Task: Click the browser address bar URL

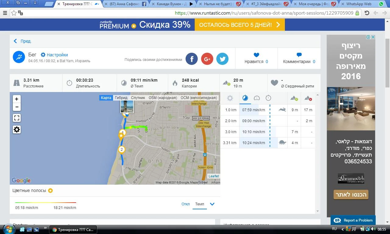Action: pyautogui.click(x=264, y=13)
